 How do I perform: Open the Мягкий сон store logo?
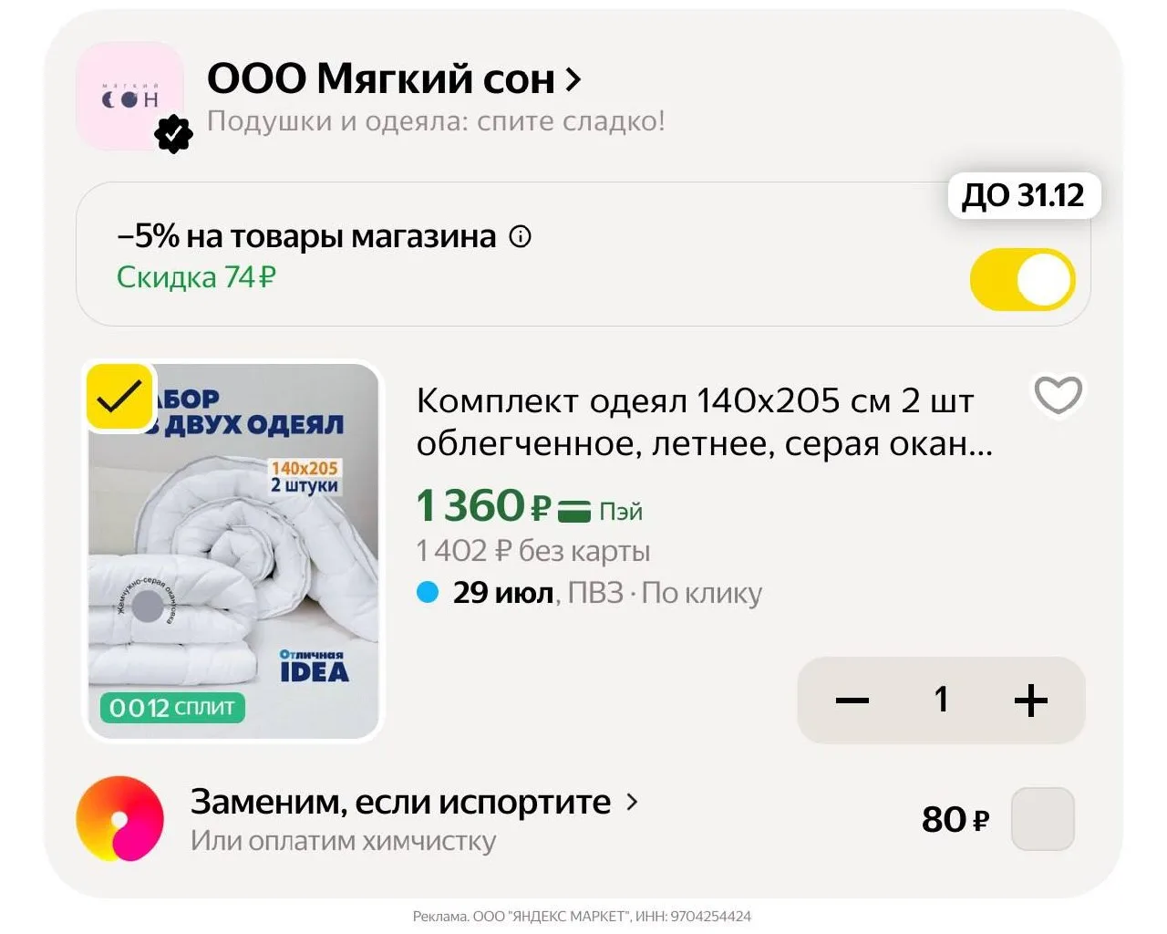tap(129, 96)
